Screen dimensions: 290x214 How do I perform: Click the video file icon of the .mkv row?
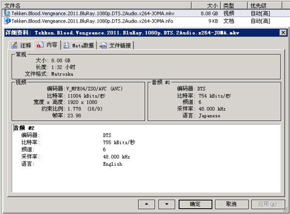point(7,13)
